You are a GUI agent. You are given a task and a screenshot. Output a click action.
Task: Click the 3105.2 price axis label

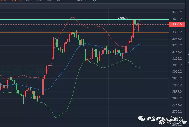point(177,59)
